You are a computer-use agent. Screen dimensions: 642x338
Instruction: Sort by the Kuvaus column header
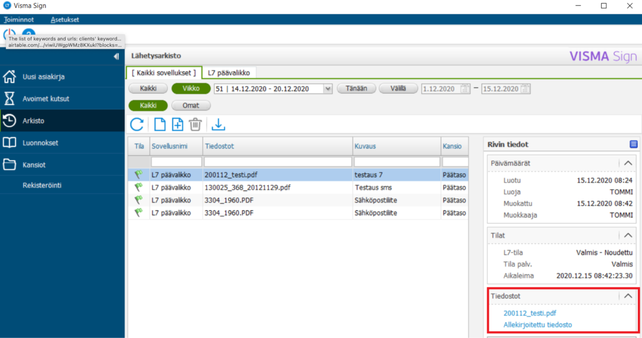(x=397, y=146)
